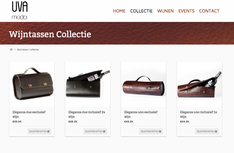
Task: Open the HOME menu item
Action: 119,11
